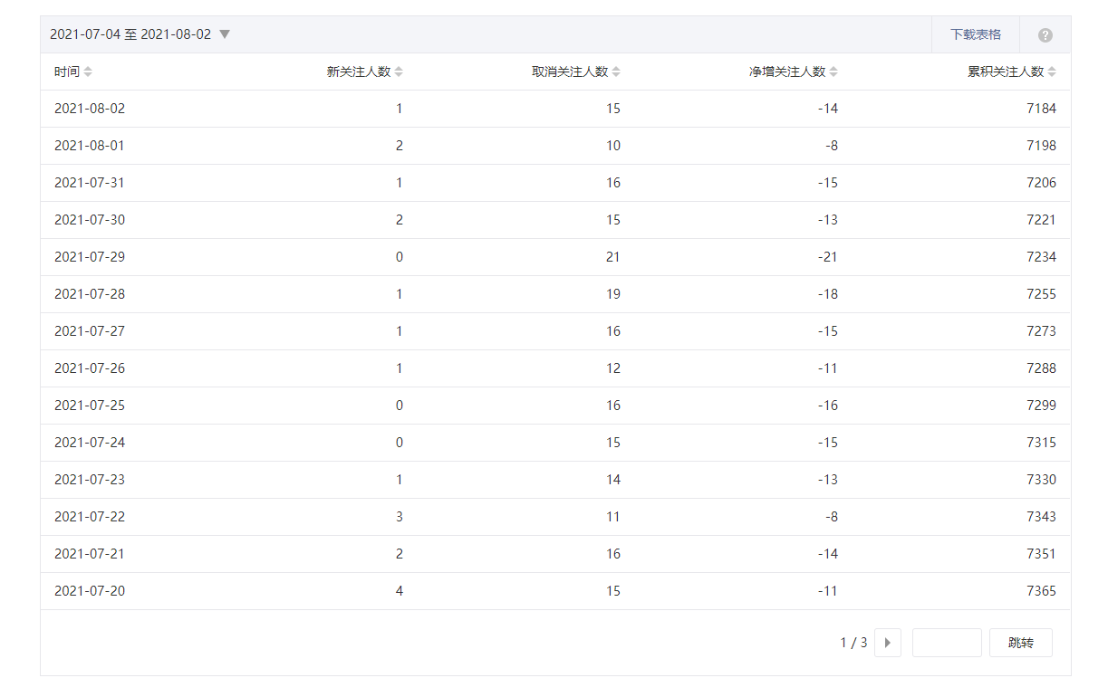Image resolution: width=1108 pixels, height=678 pixels.
Task: Select the 2021-07-22 date cell
Action: point(90,517)
